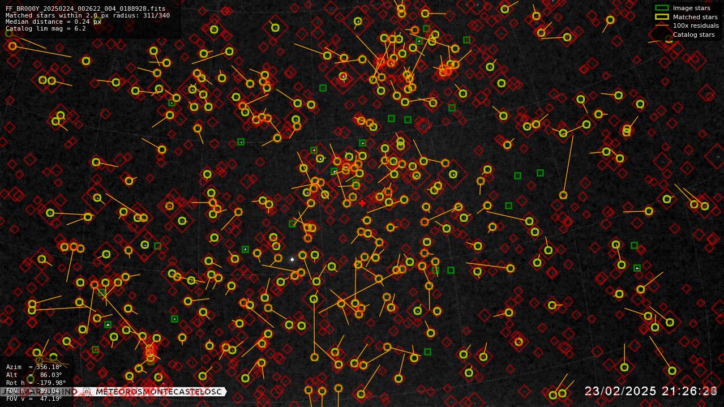The width and height of the screenshot is (724, 407).
Task: Click the 'FOV v = 47.19°' readout
Action: point(34,399)
